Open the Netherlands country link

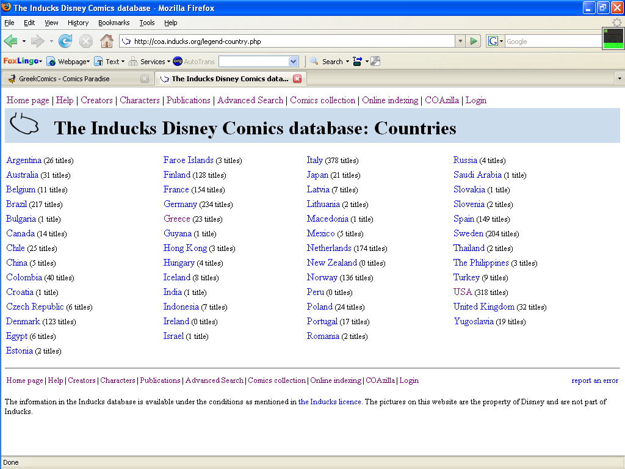coord(329,248)
